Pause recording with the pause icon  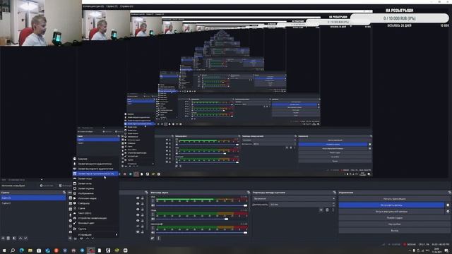tap(448, 205)
